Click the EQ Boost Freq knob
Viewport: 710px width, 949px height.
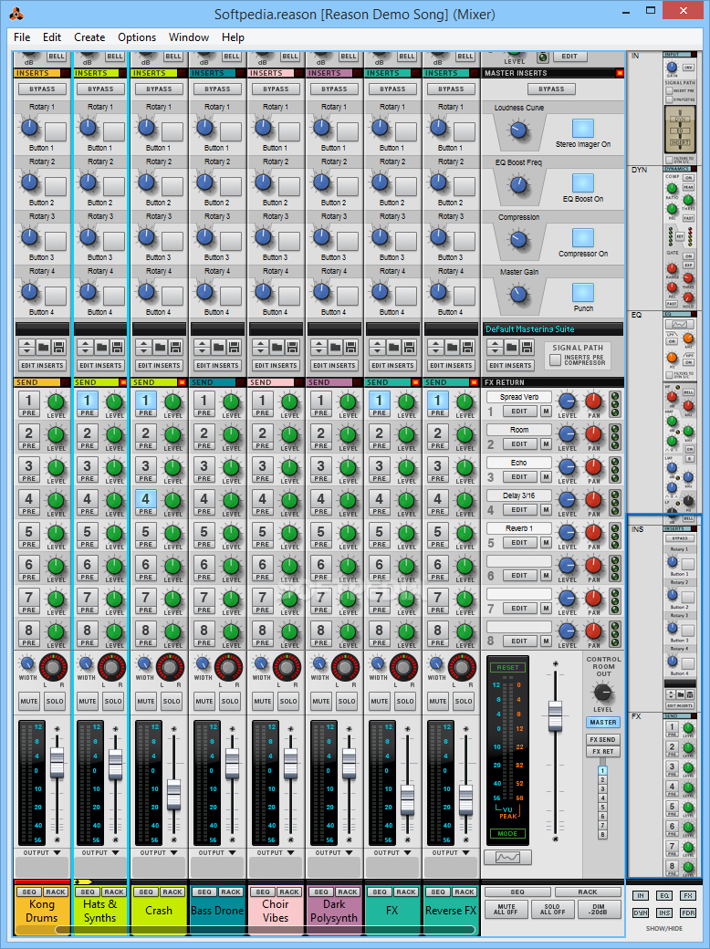(x=518, y=184)
